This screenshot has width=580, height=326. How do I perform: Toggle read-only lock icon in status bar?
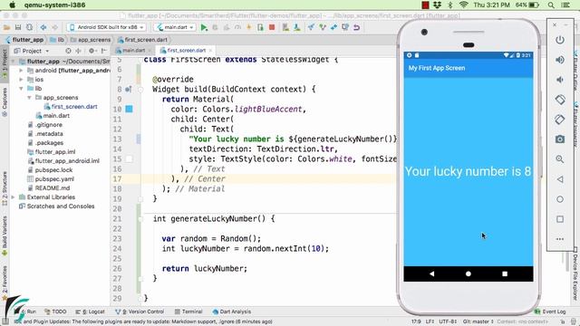tap(562, 322)
